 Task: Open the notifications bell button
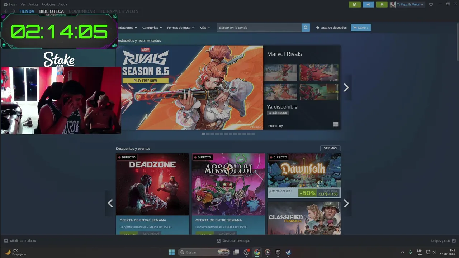[x=382, y=4]
